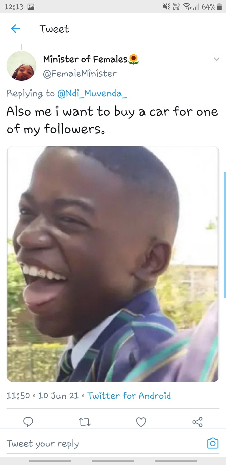Open the camera icon in reply bar

[x=213, y=443]
